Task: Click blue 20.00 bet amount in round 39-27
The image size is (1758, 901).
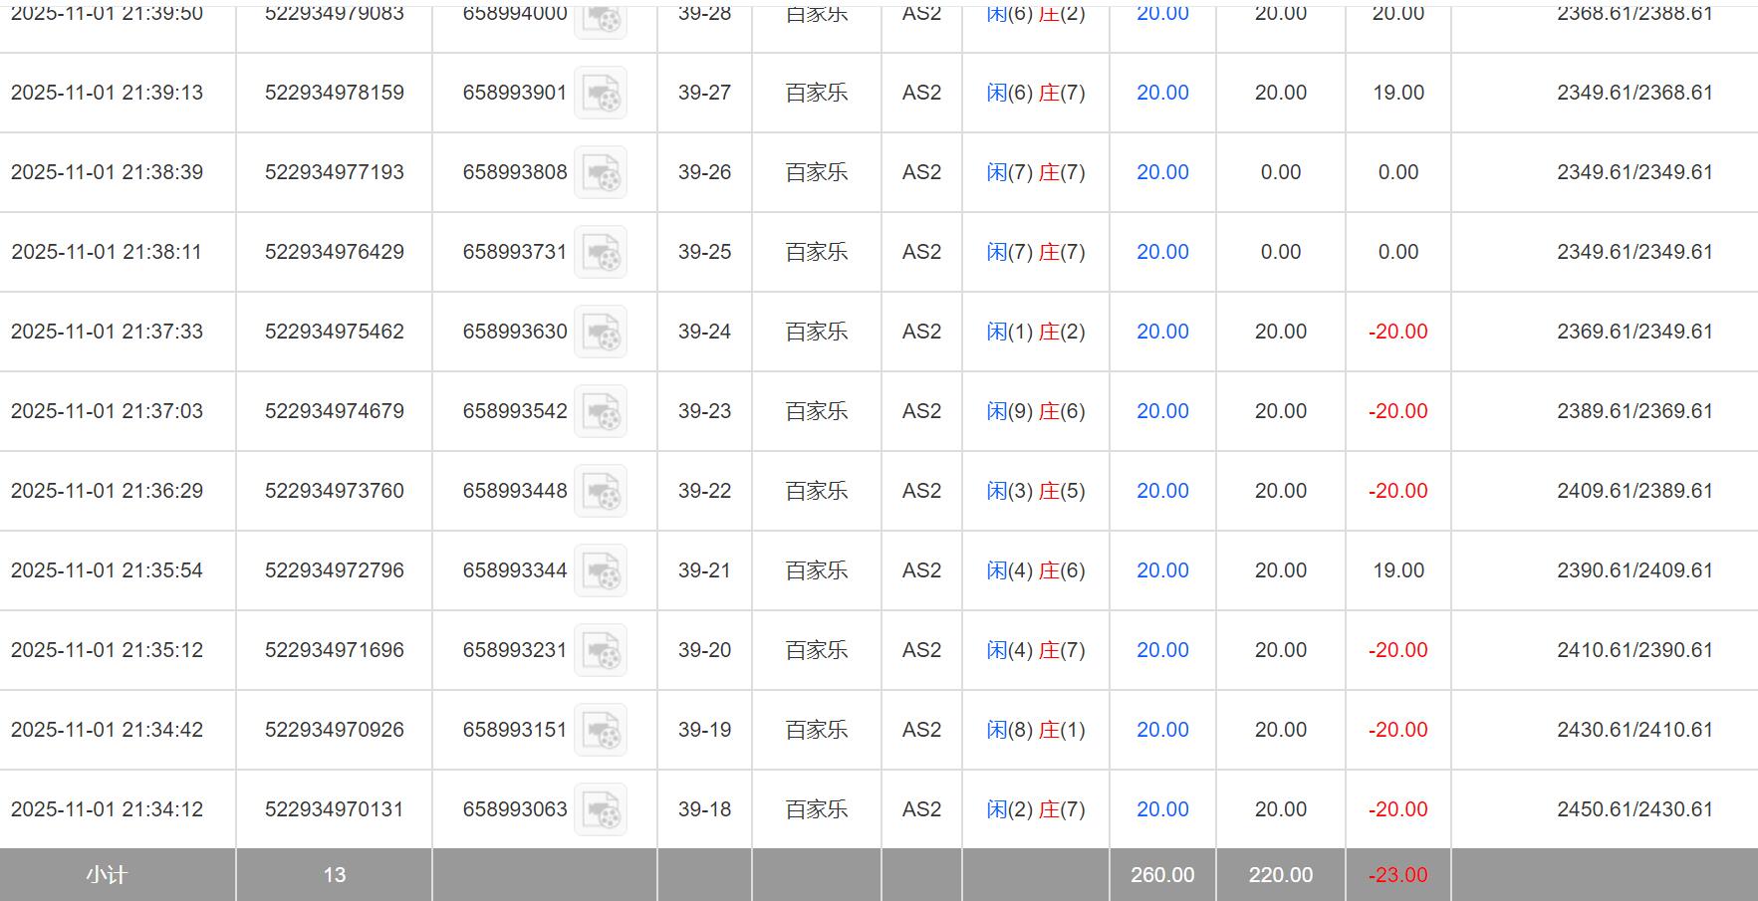Action: point(1162,93)
